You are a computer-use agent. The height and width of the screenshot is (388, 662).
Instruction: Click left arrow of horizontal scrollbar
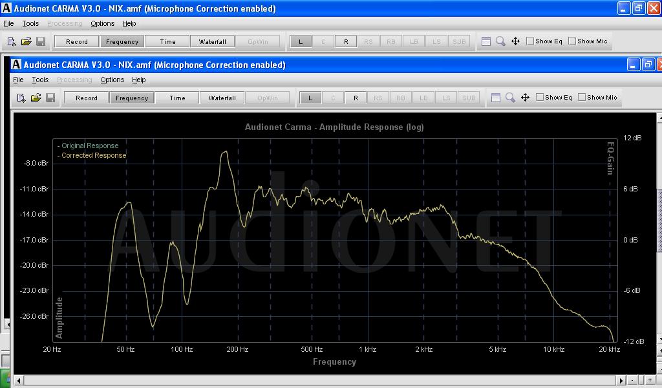(x=18, y=380)
